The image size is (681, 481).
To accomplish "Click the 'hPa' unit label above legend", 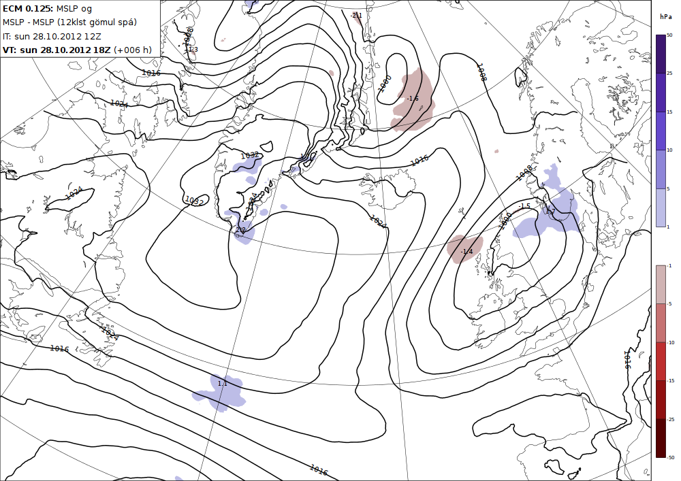I will [x=665, y=17].
